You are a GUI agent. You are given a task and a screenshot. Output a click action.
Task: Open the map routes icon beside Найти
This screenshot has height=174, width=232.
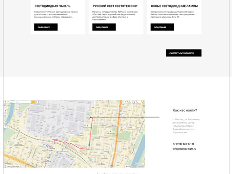point(39,102)
